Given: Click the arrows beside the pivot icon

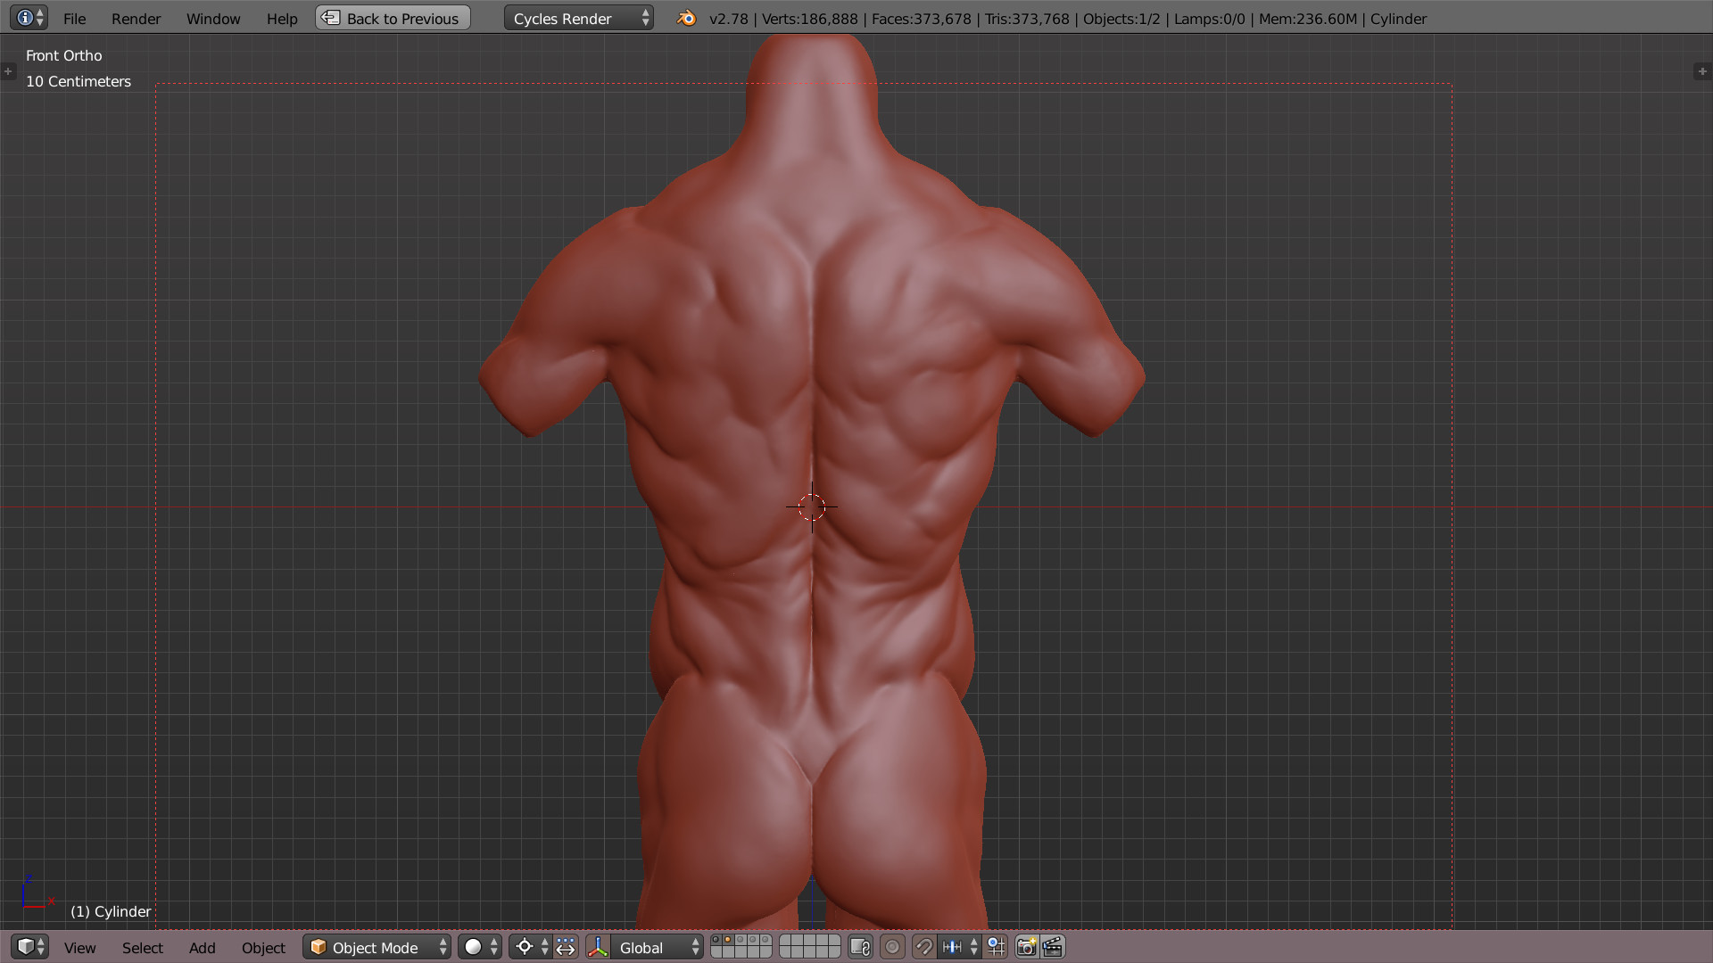Looking at the screenshot, I should click(x=544, y=947).
